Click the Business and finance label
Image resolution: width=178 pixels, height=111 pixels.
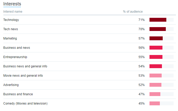click(x=18, y=94)
